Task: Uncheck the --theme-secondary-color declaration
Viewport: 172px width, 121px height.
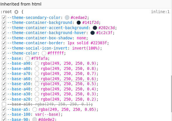Action: (x=4, y=17)
